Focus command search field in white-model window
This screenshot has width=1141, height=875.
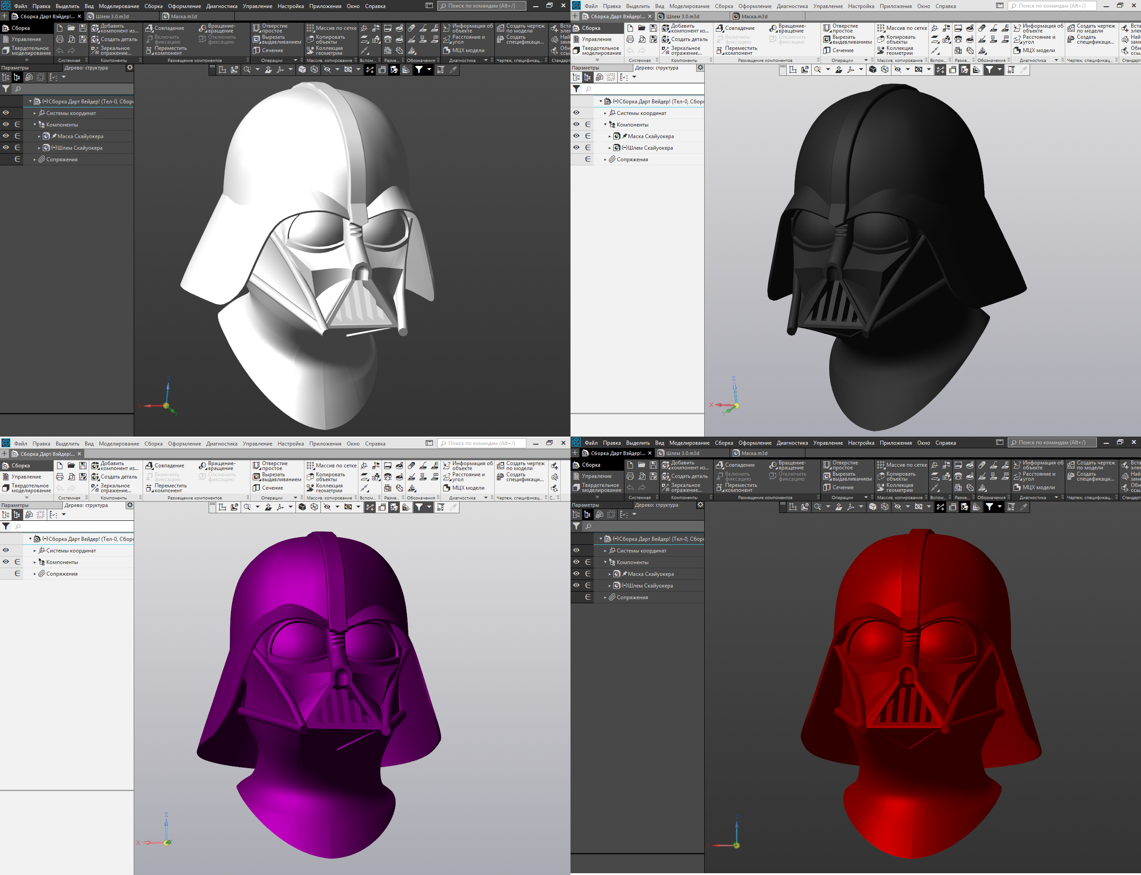[x=481, y=6]
